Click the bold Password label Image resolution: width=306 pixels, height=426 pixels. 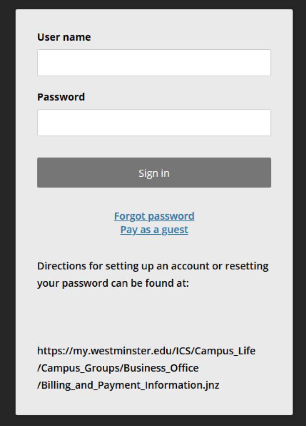tap(61, 97)
